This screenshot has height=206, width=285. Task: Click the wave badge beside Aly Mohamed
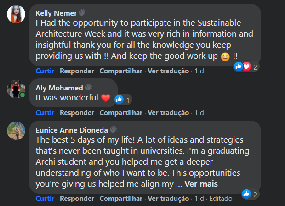(x=89, y=87)
